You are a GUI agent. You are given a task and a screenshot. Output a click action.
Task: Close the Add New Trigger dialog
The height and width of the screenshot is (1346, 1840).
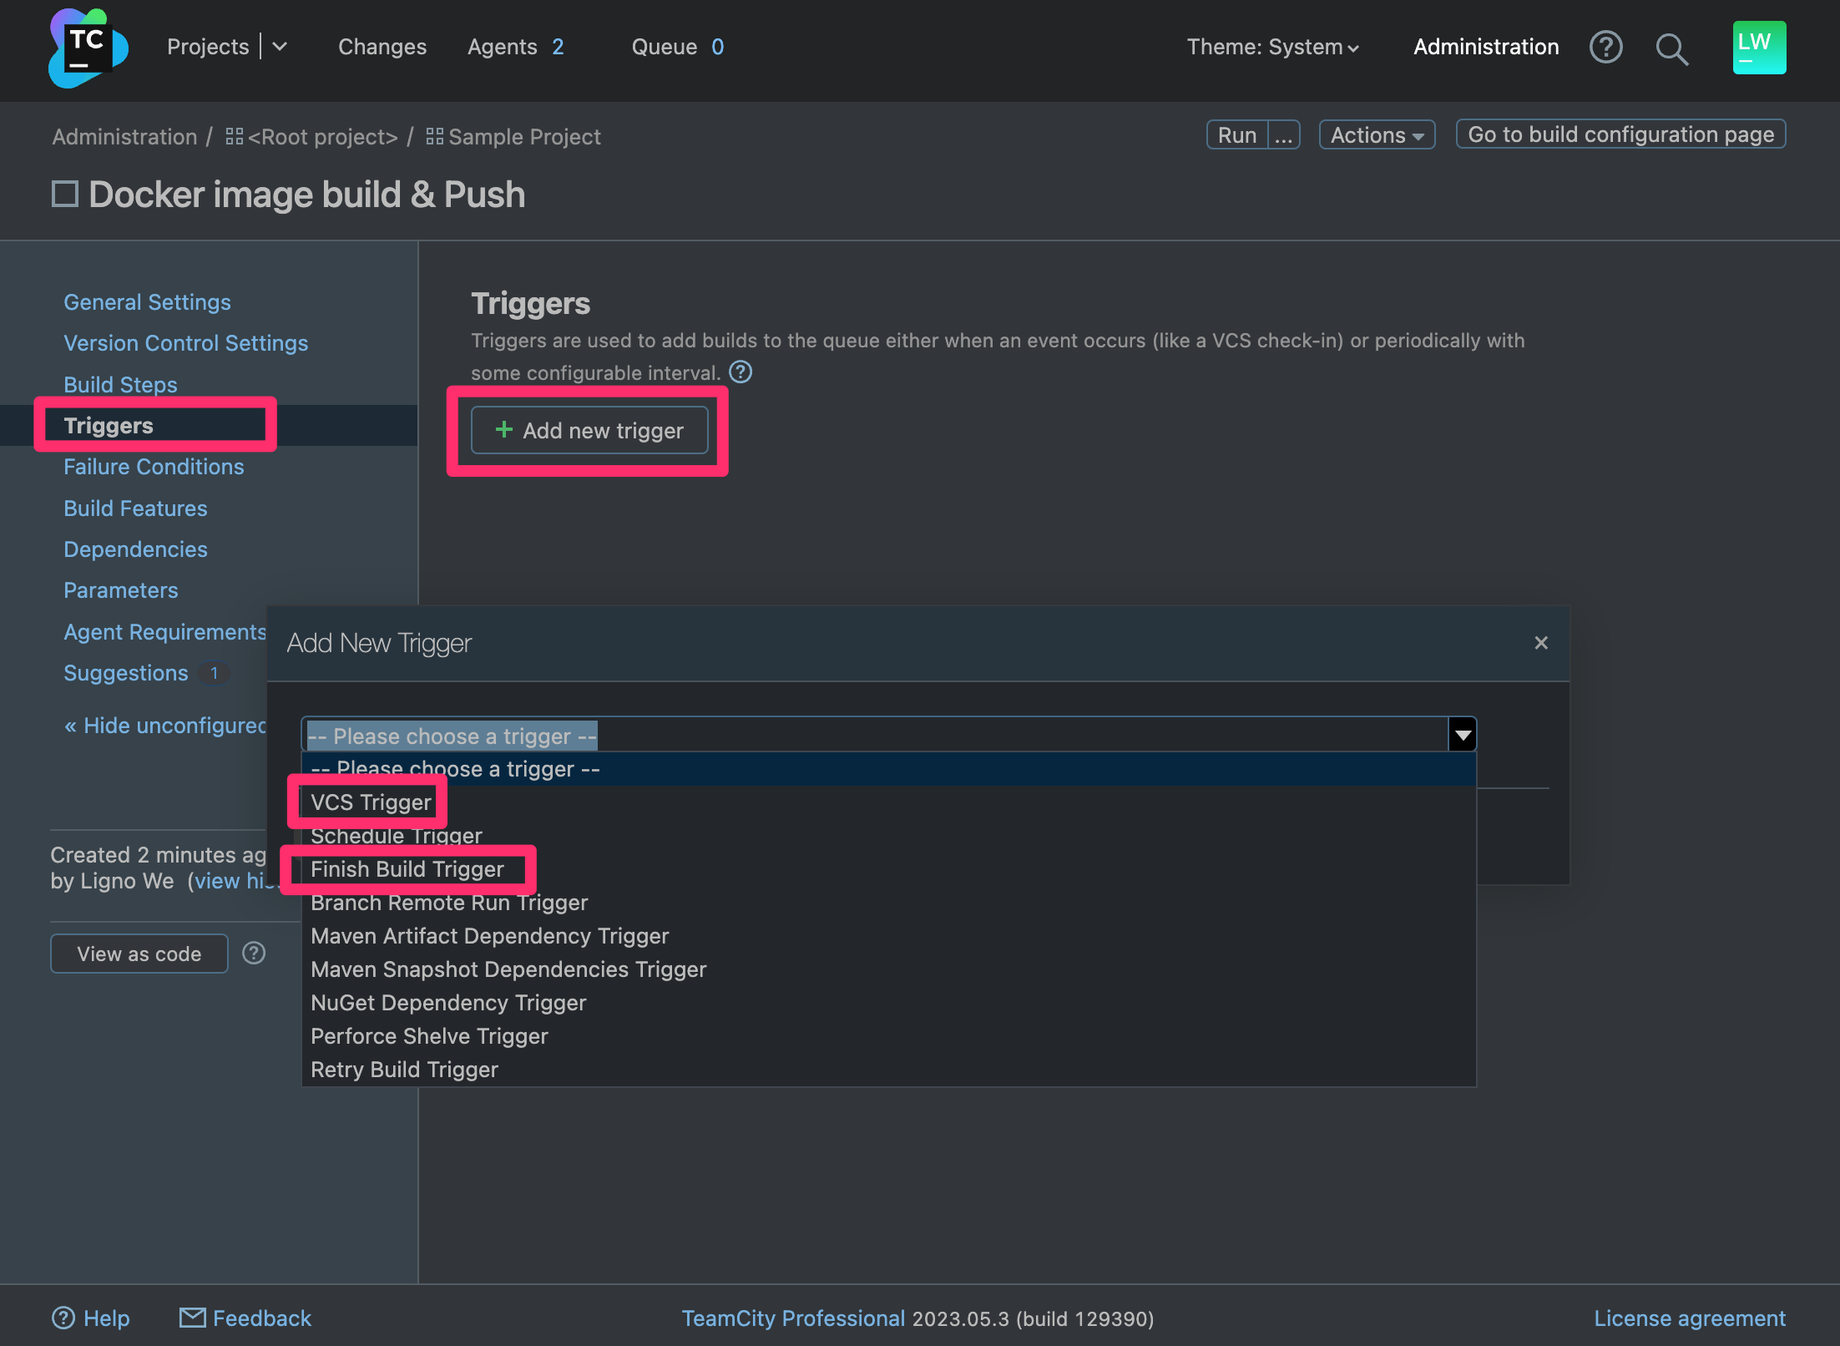pyautogui.click(x=1541, y=643)
